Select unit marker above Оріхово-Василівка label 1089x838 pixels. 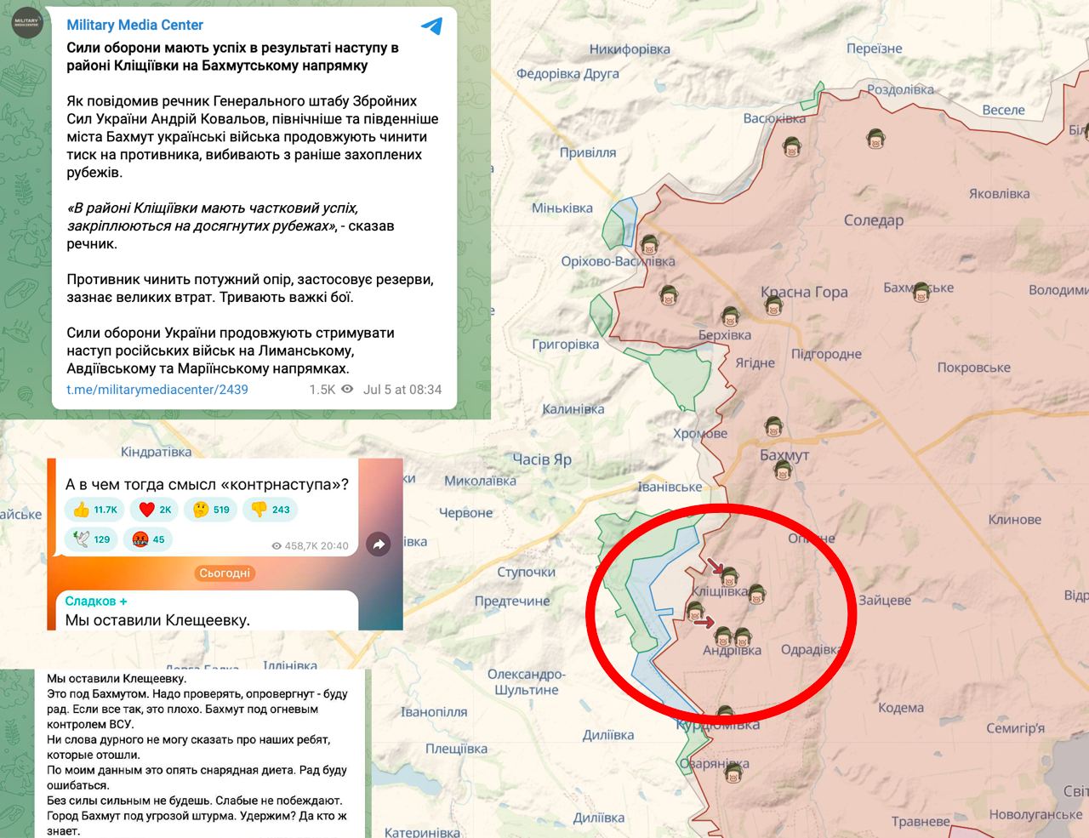point(650,246)
